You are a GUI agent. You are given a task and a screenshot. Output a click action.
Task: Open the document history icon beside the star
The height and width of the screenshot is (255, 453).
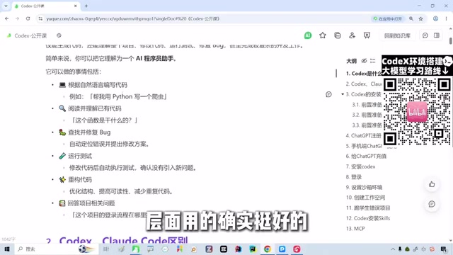click(337, 35)
